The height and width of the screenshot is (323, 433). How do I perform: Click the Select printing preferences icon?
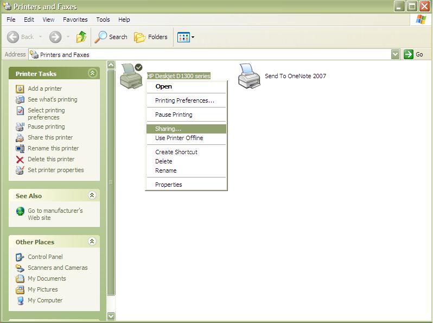(x=20, y=111)
